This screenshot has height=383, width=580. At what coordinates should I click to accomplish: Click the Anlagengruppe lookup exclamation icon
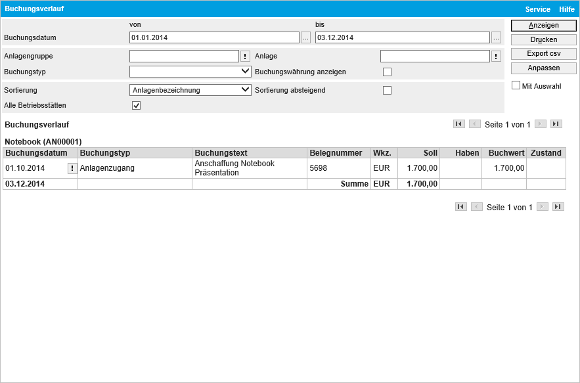pyautogui.click(x=245, y=56)
